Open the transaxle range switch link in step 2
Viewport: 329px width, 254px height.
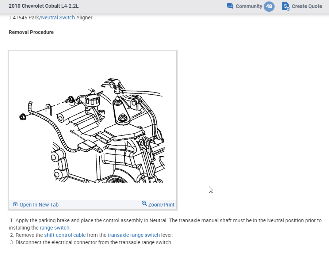[x=134, y=235]
